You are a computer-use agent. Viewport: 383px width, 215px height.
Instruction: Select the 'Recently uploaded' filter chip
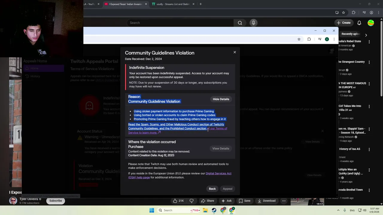350,34
